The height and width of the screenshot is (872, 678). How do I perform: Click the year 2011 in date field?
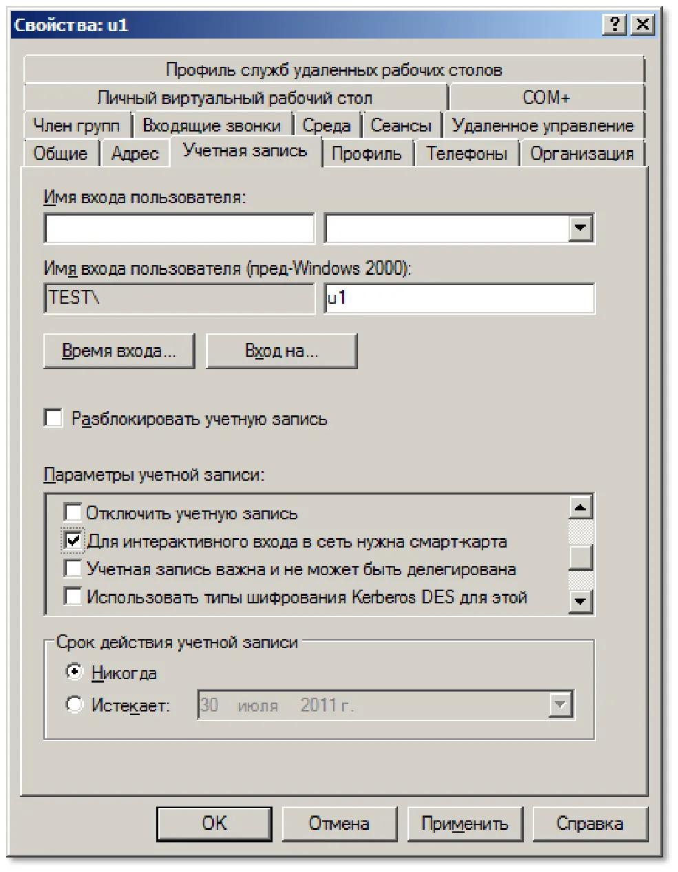tap(318, 705)
